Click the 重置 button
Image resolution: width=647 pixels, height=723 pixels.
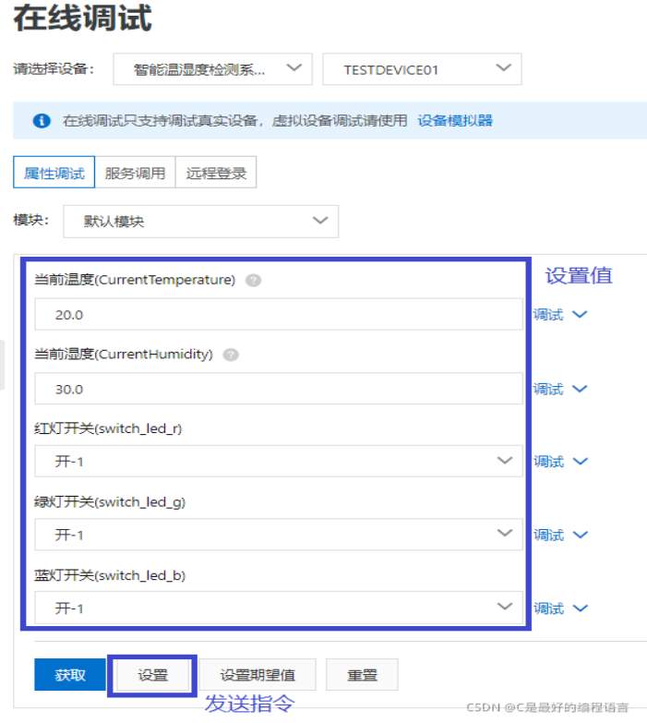pyautogui.click(x=362, y=675)
